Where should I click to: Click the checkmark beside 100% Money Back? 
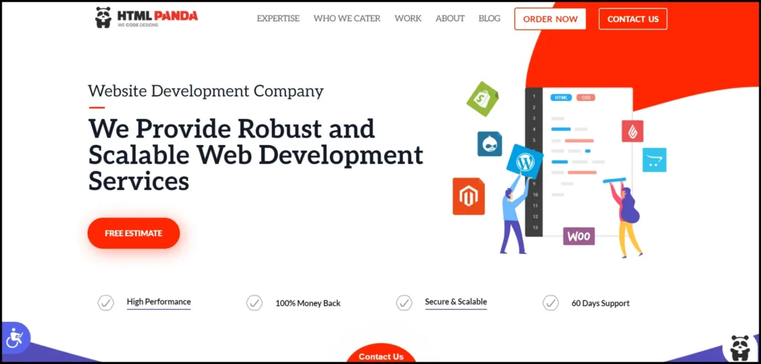tap(254, 303)
